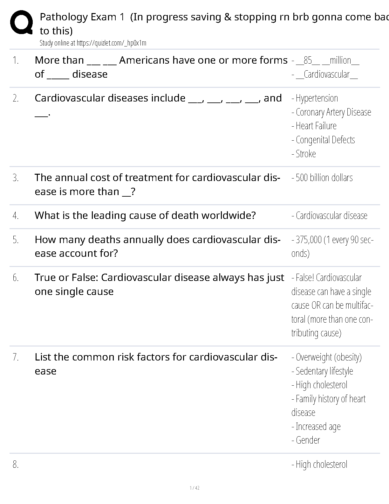Click the 'Stroke' answer
389x504 pixels.
coord(304,154)
